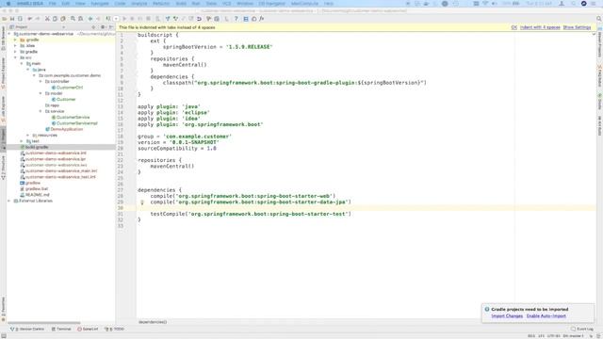
Task: Click Indent with 4 spaces link
Action: (540, 27)
